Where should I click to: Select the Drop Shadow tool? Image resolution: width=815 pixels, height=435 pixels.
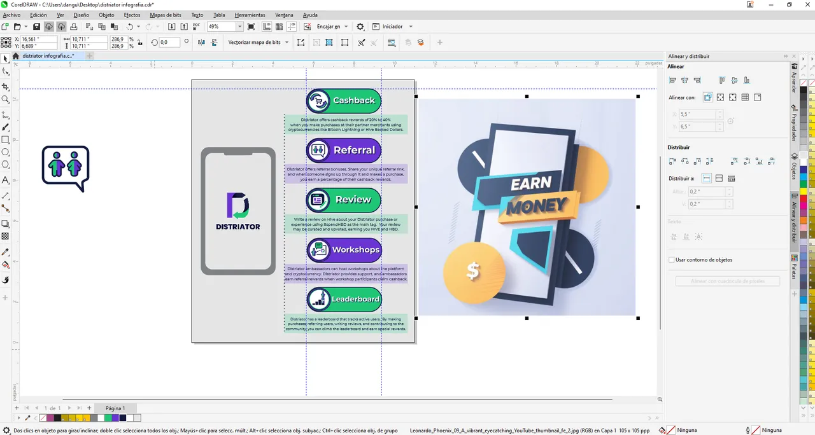[x=6, y=224]
